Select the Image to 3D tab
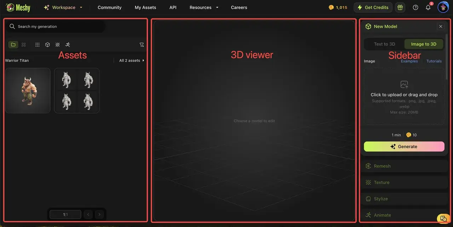The image size is (453, 227). [x=424, y=44]
